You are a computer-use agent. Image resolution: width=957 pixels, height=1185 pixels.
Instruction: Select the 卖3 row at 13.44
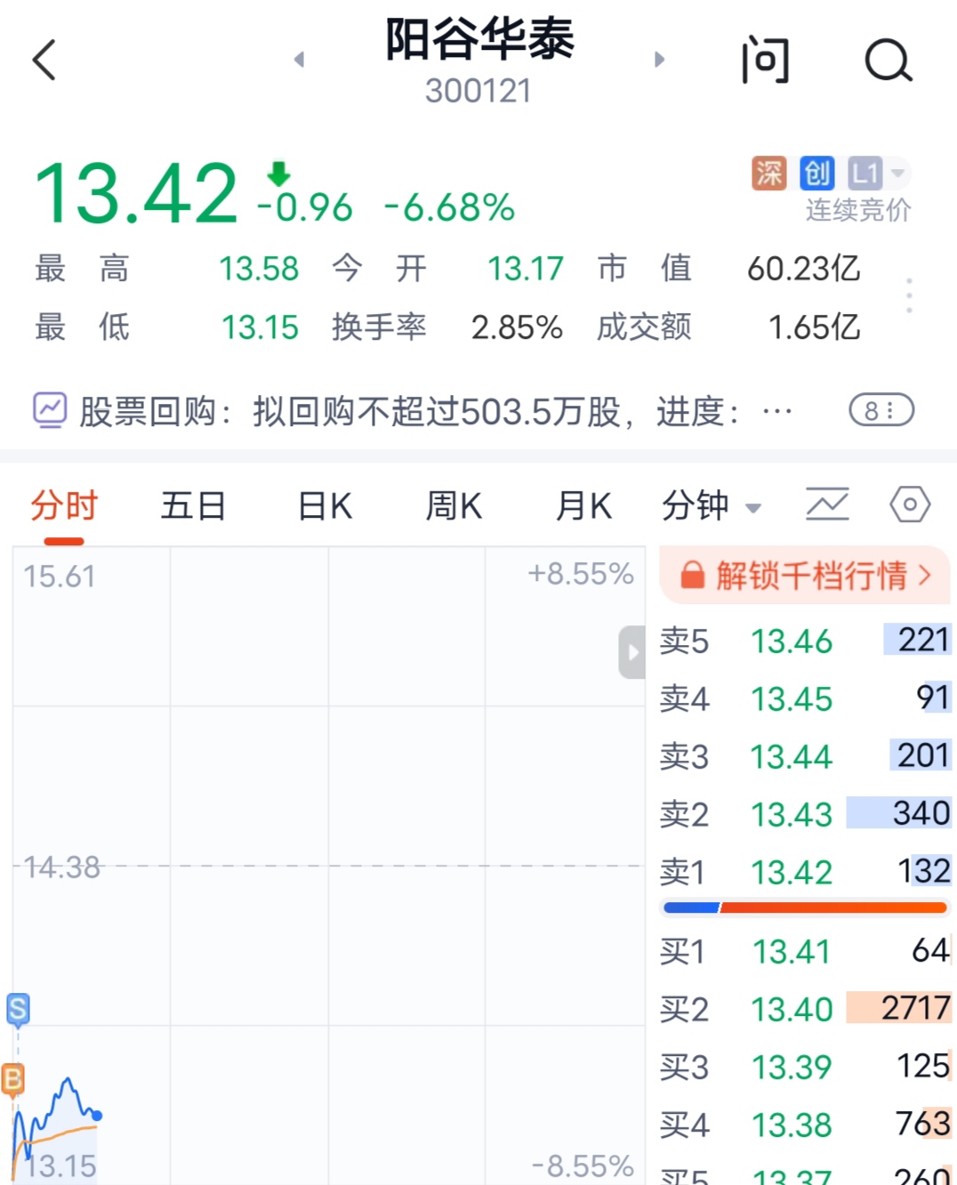(805, 756)
